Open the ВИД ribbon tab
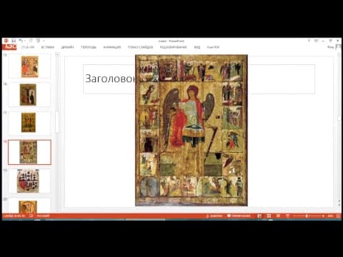The height and width of the screenshot is (257, 343). [x=197, y=47]
